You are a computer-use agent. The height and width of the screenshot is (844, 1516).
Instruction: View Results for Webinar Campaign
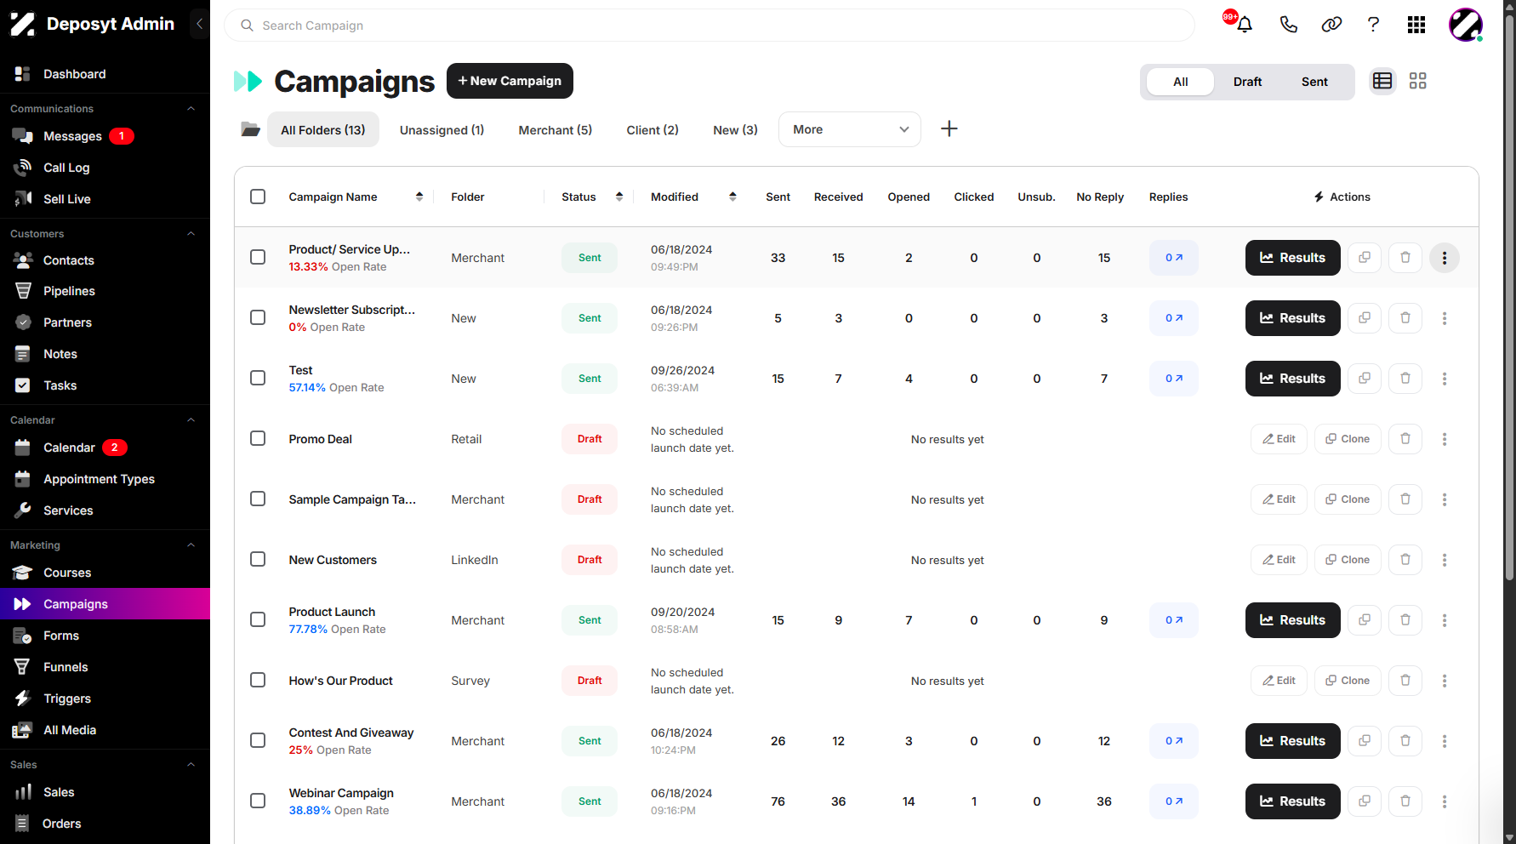pos(1292,801)
